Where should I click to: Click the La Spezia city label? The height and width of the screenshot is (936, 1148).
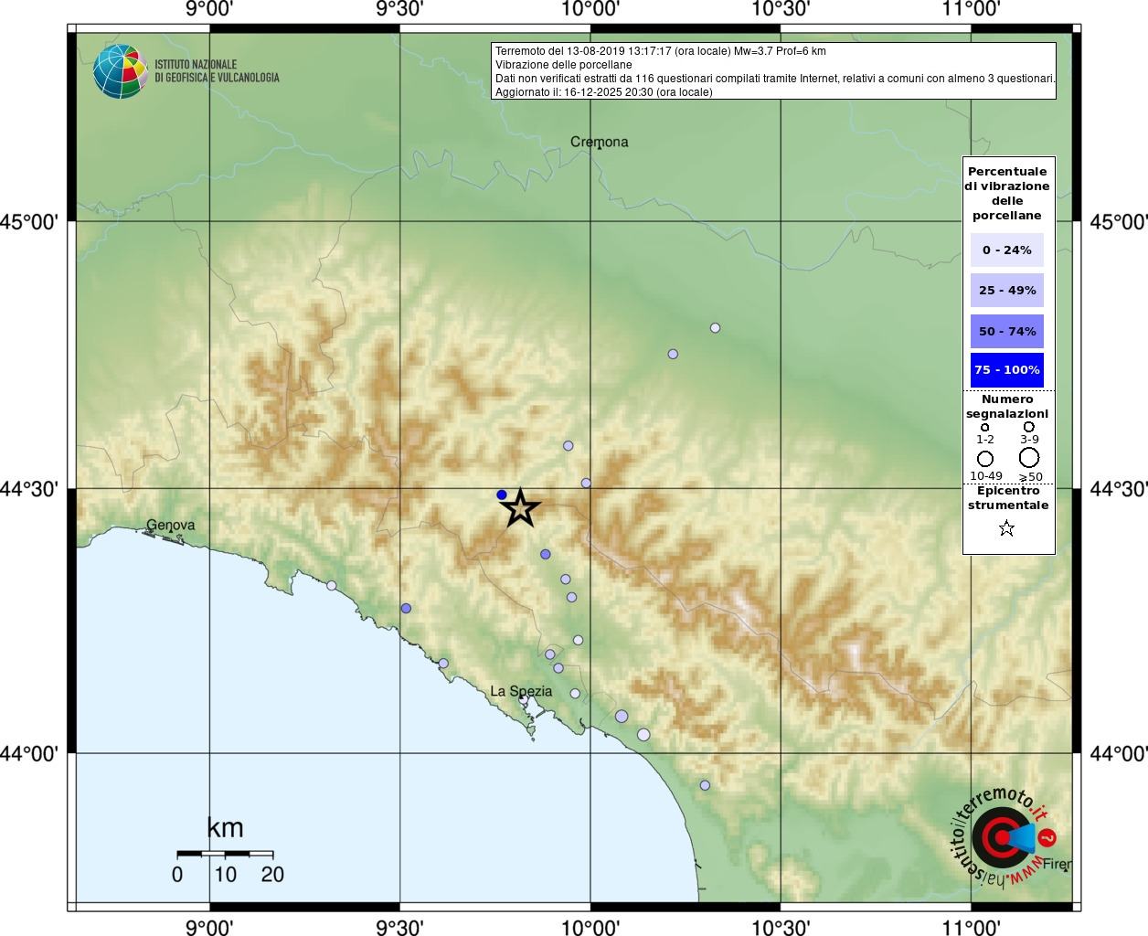(521, 691)
